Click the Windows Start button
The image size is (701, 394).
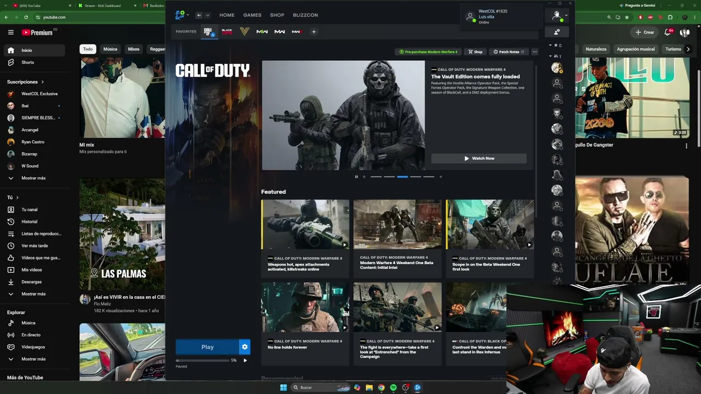tap(283, 387)
